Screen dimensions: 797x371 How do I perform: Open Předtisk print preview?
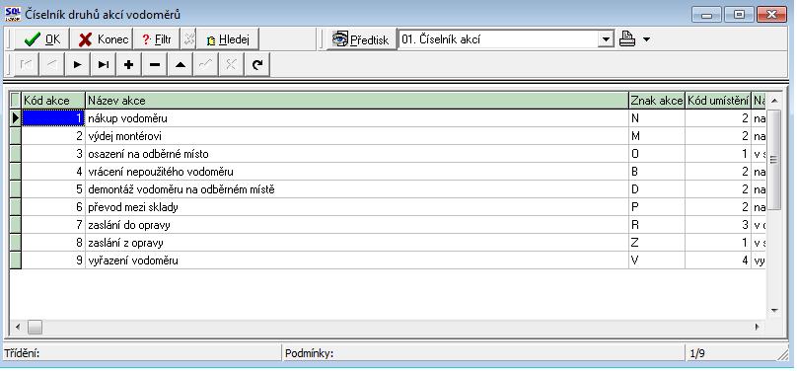[x=360, y=39]
